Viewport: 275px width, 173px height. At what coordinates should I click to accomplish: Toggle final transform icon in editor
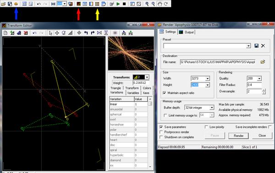click(131, 33)
